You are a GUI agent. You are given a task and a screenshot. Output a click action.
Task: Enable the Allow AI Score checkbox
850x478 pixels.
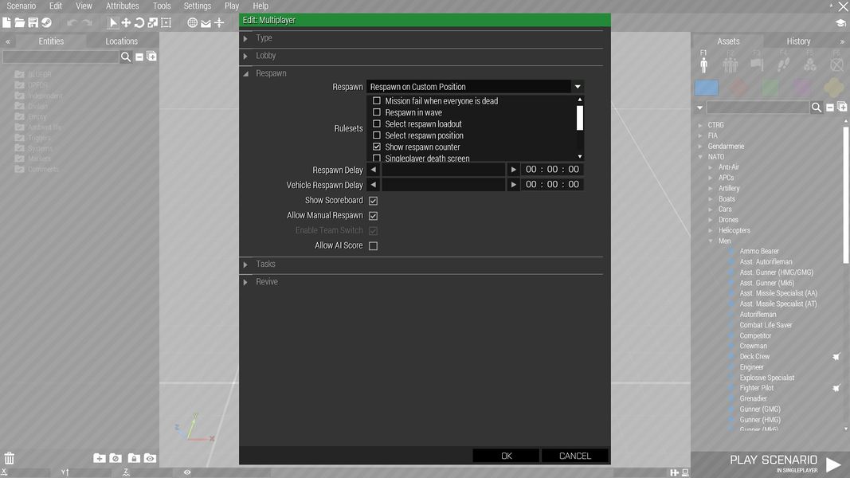[x=373, y=246]
